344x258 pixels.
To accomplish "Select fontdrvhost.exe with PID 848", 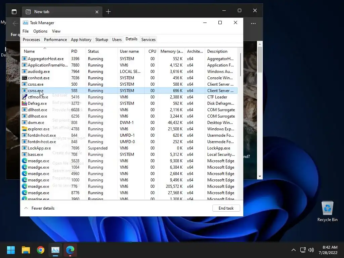I will tap(129, 142).
